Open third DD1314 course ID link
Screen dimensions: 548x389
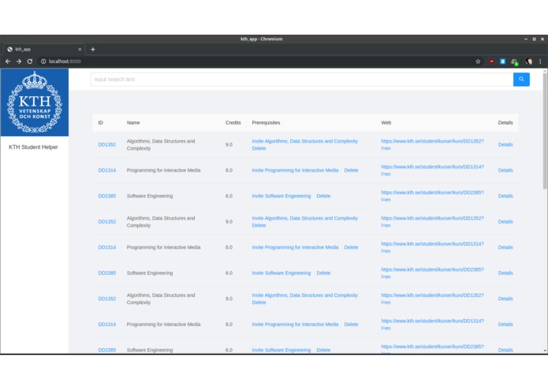pos(107,324)
